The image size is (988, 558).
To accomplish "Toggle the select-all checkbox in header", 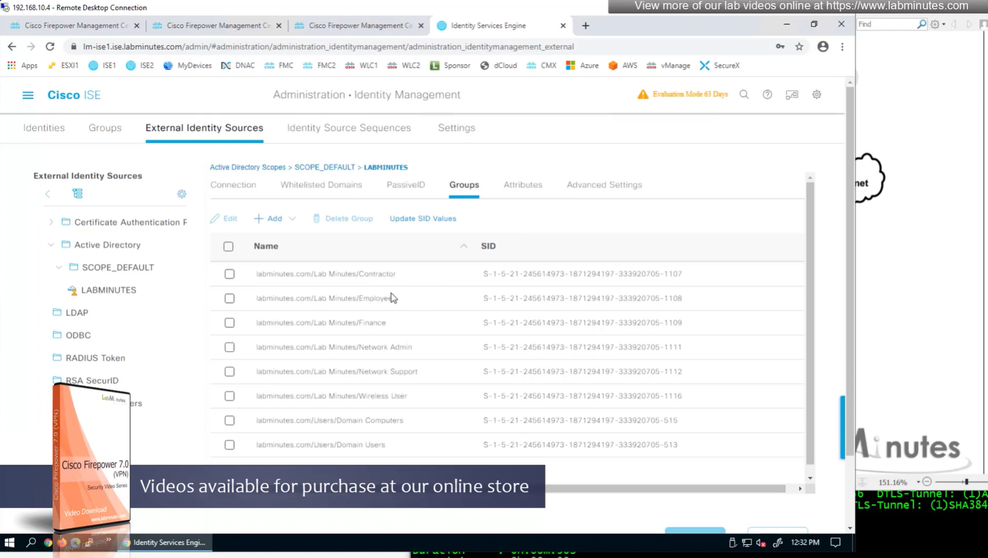I will pyautogui.click(x=228, y=246).
